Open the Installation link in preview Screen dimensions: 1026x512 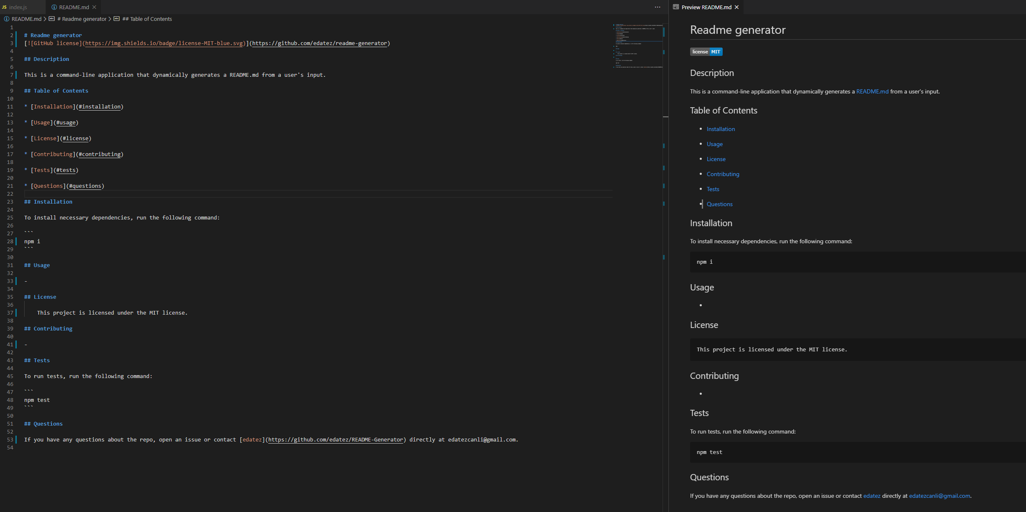click(x=721, y=129)
